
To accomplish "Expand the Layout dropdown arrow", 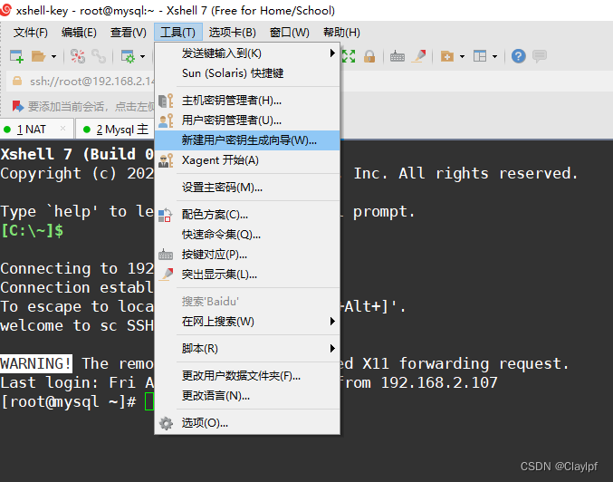I will coord(494,57).
